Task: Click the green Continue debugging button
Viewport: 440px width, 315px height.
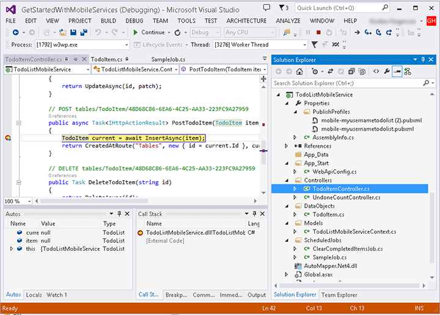Action: click(148, 32)
